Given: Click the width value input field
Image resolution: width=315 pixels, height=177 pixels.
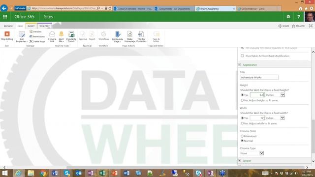Looking at the screenshot, I should pyautogui.click(x=257, y=118).
